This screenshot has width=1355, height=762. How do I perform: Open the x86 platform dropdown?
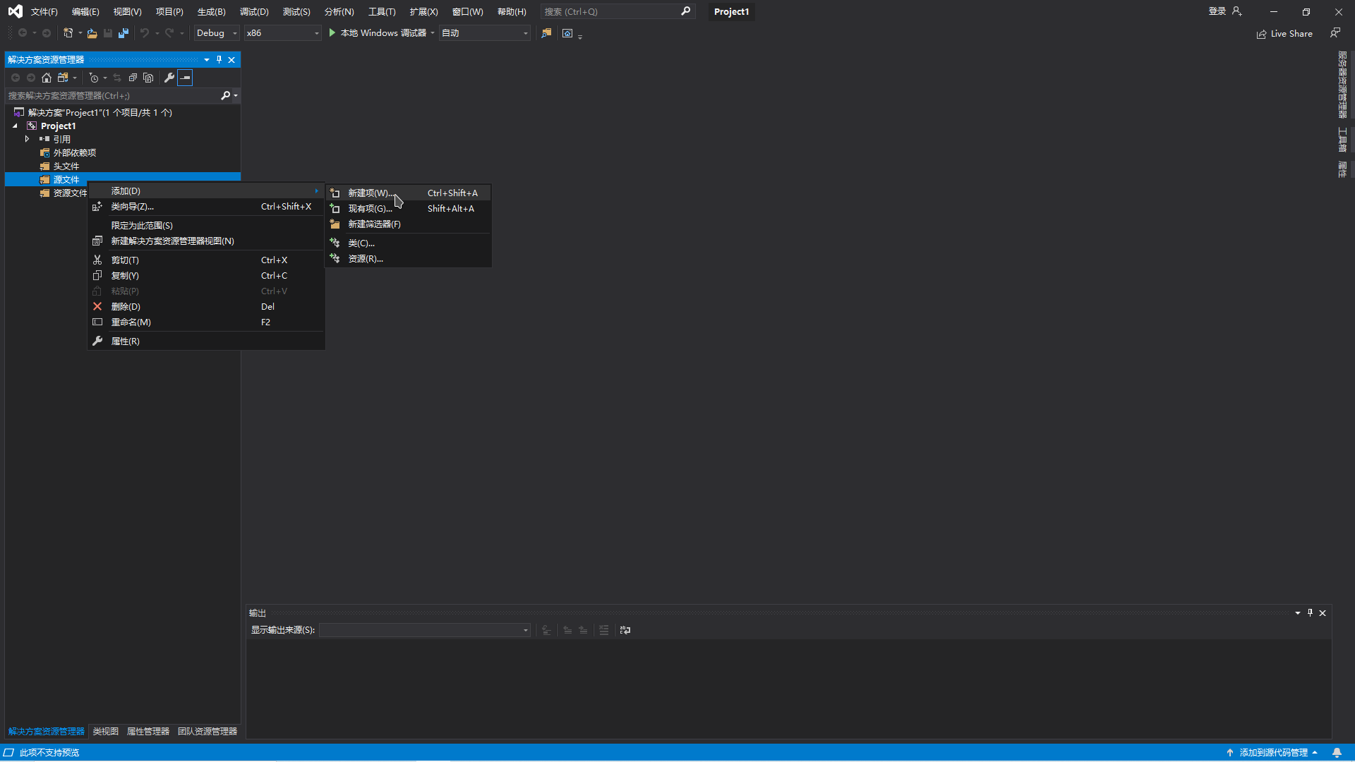[282, 33]
